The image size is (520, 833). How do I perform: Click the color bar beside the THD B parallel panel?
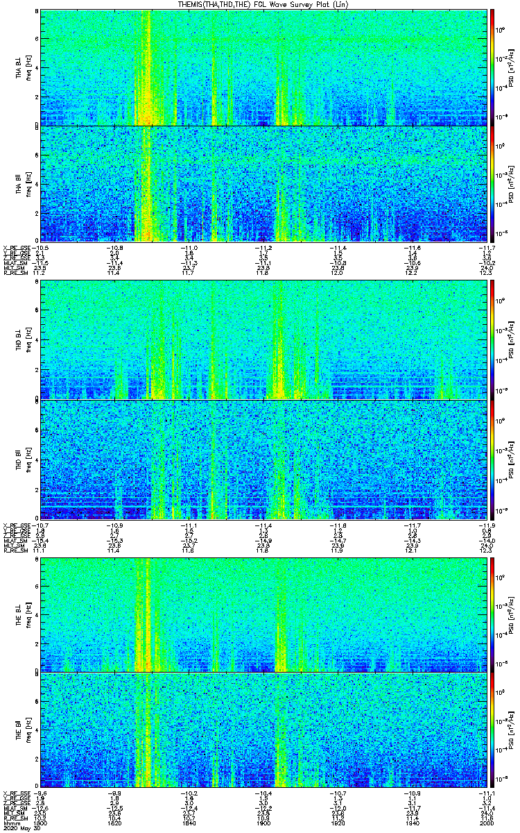tap(492, 460)
